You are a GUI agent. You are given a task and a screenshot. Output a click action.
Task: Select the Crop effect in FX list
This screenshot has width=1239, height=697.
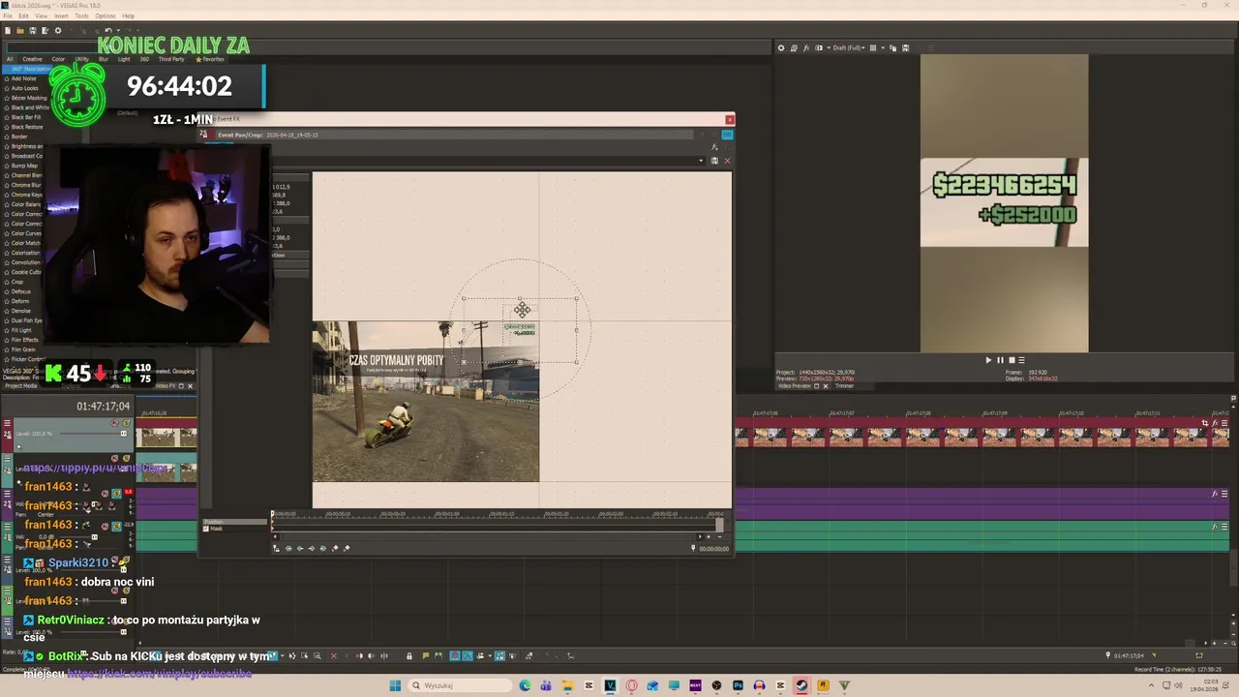pos(17,282)
